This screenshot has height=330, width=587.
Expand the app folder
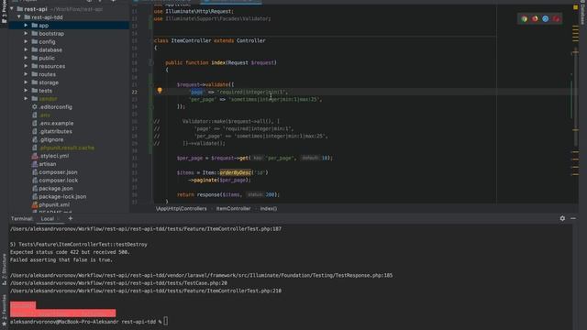click(26, 26)
